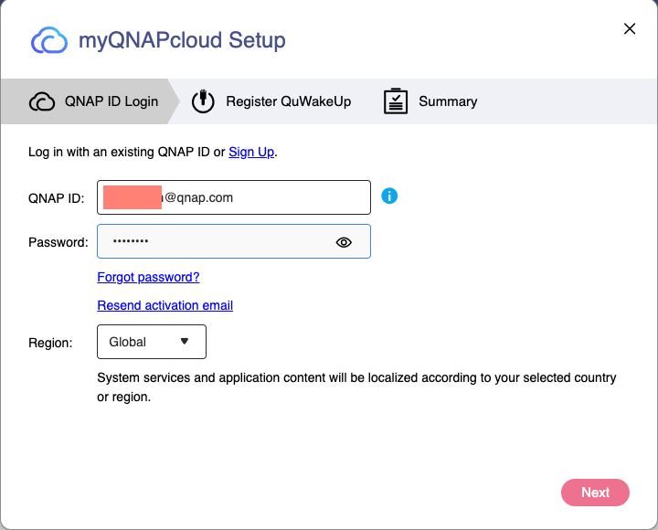
Task: Click the blue info icon beside QNAP ID
Action: pos(389,196)
